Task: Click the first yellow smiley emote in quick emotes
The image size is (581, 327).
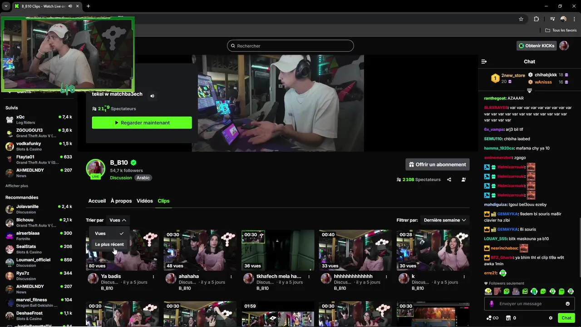Action: (x=488, y=291)
